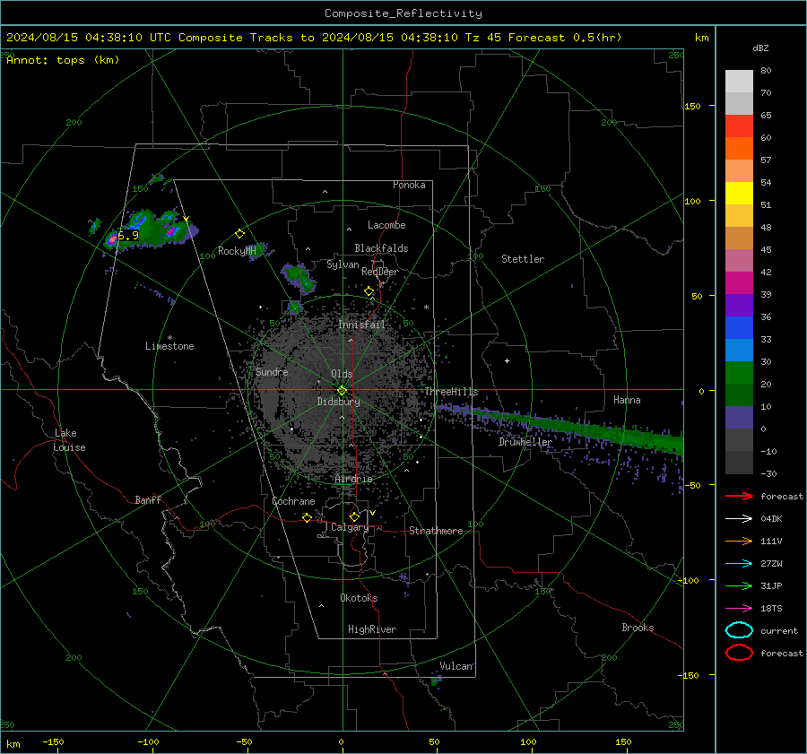Viewport: 807px width, 754px height.
Task: Select the light gray 80-70 dBZ swatch
Action: pyautogui.click(x=739, y=82)
